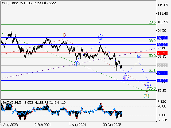Select the 52.80 support level tag
This screenshot has width=171, height=128.
pyautogui.click(x=162, y=73)
